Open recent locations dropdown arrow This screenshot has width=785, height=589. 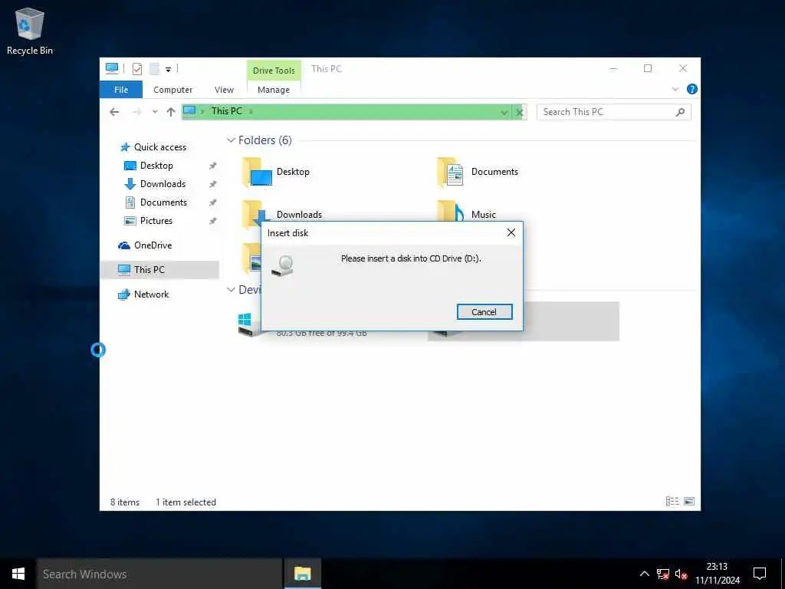point(155,112)
